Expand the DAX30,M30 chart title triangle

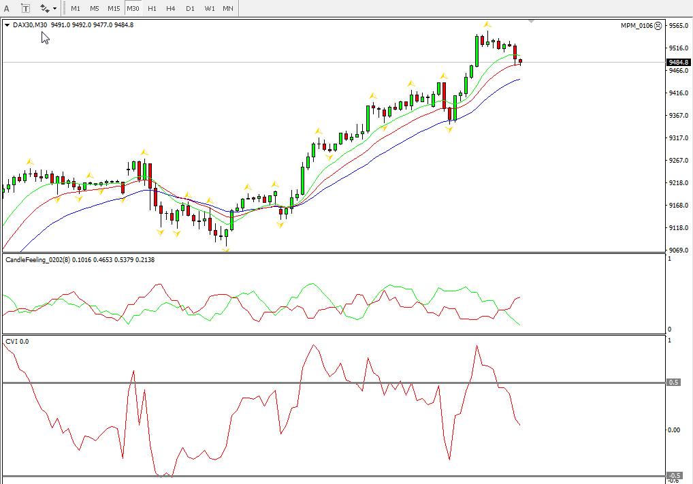(7, 25)
